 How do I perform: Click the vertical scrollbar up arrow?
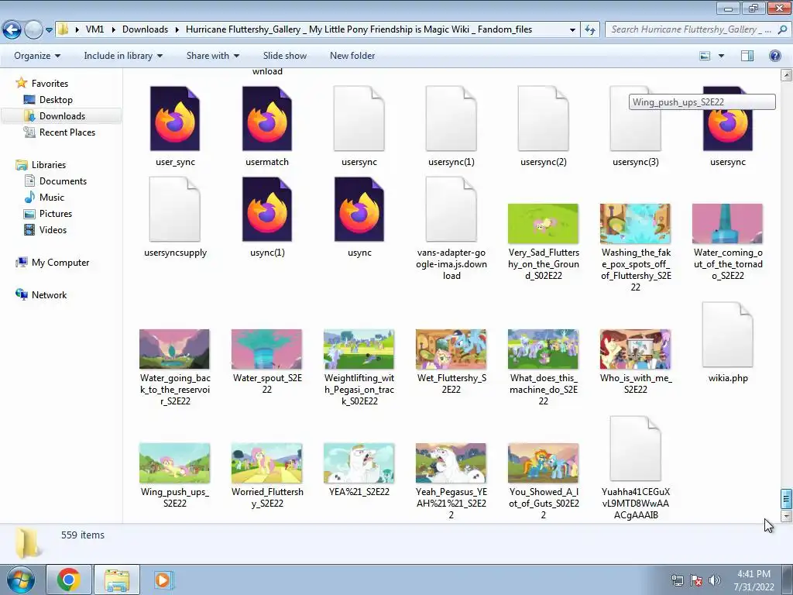point(786,75)
